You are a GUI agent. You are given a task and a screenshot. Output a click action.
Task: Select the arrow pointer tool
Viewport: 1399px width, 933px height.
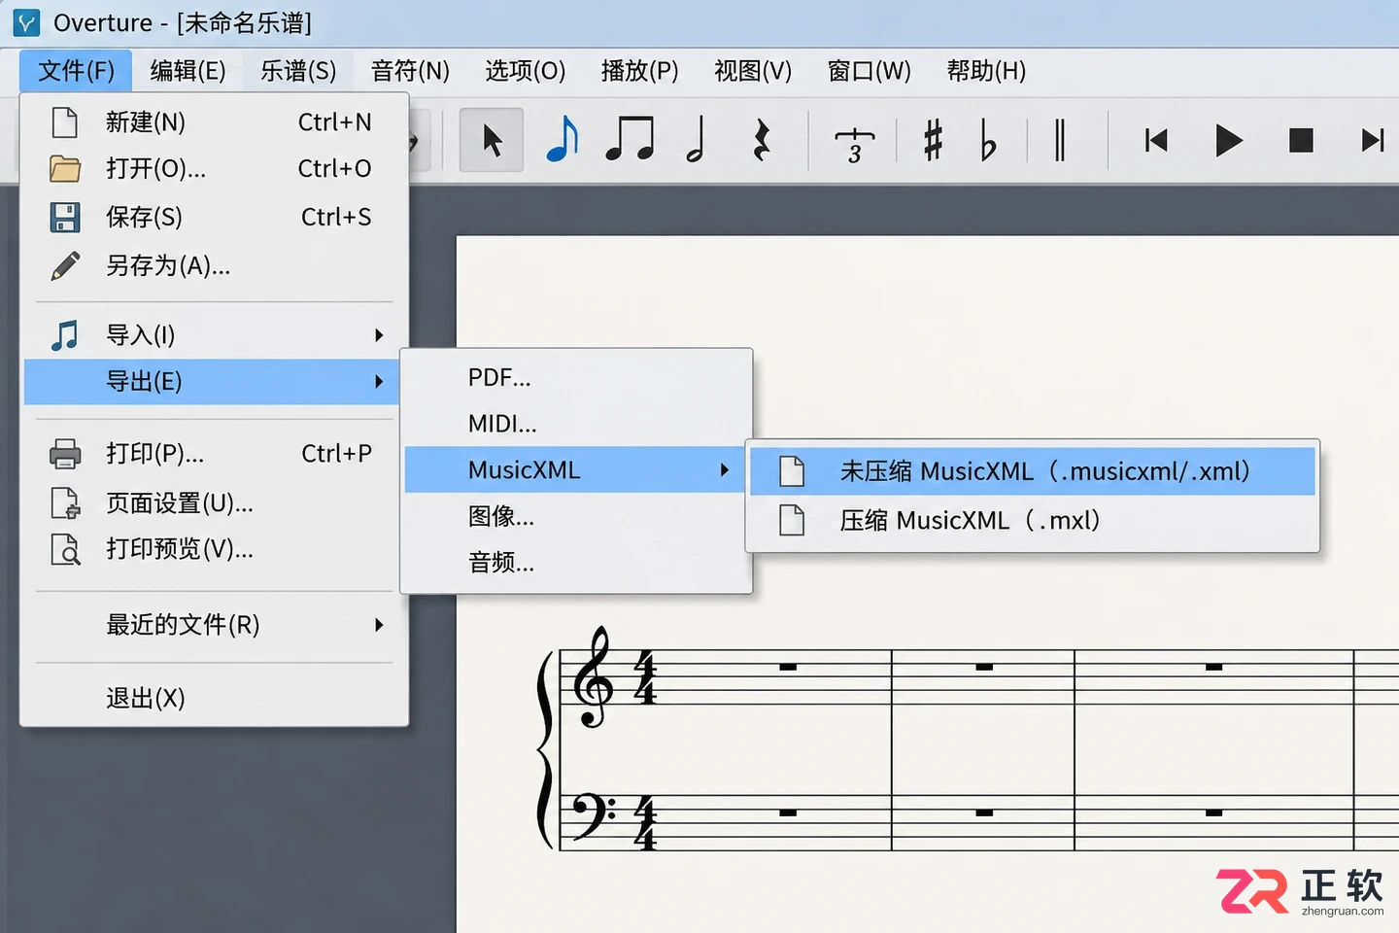[x=492, y=141]
